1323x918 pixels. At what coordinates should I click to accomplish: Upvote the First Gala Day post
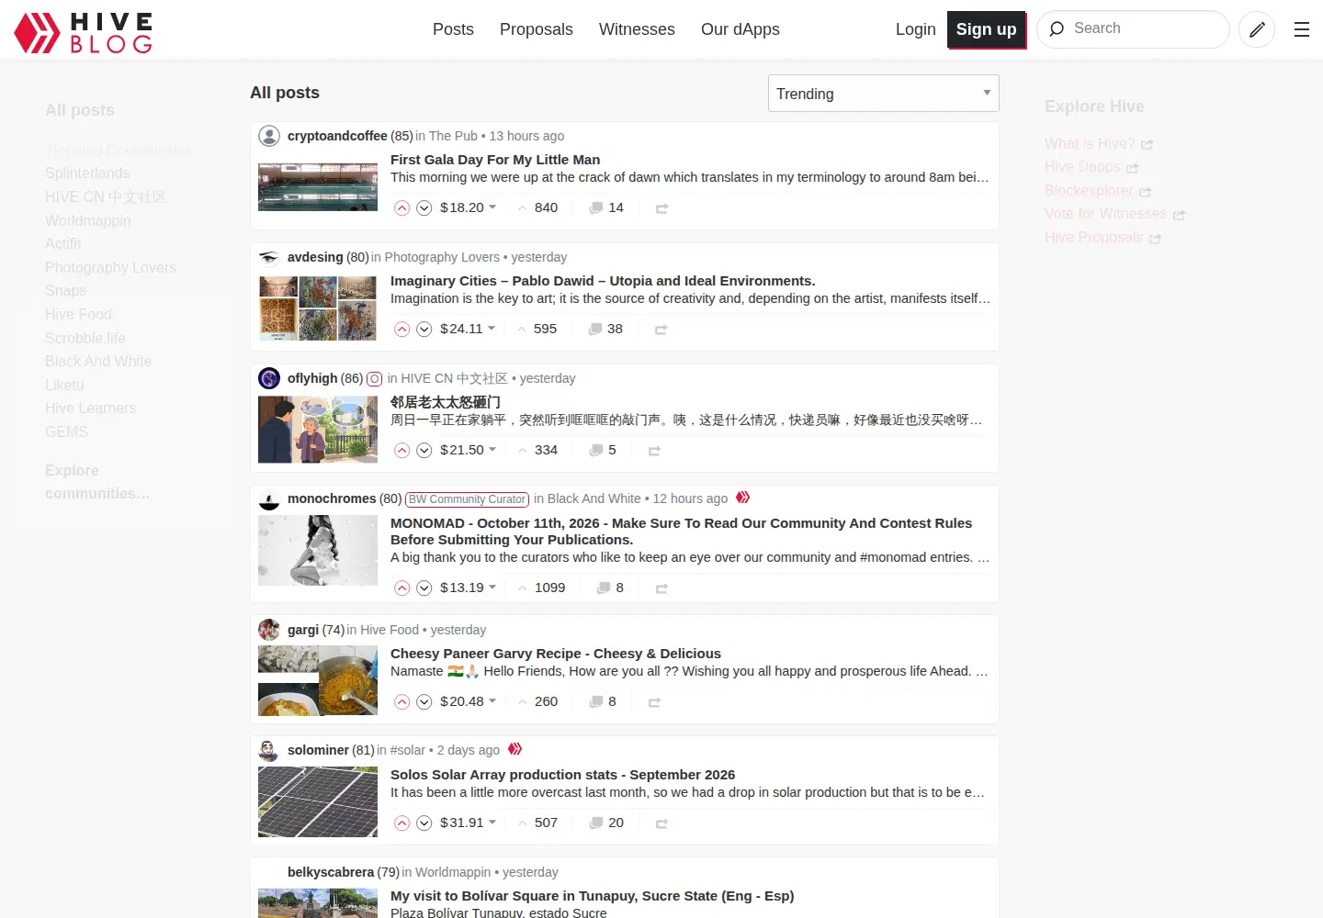[402, 208]
